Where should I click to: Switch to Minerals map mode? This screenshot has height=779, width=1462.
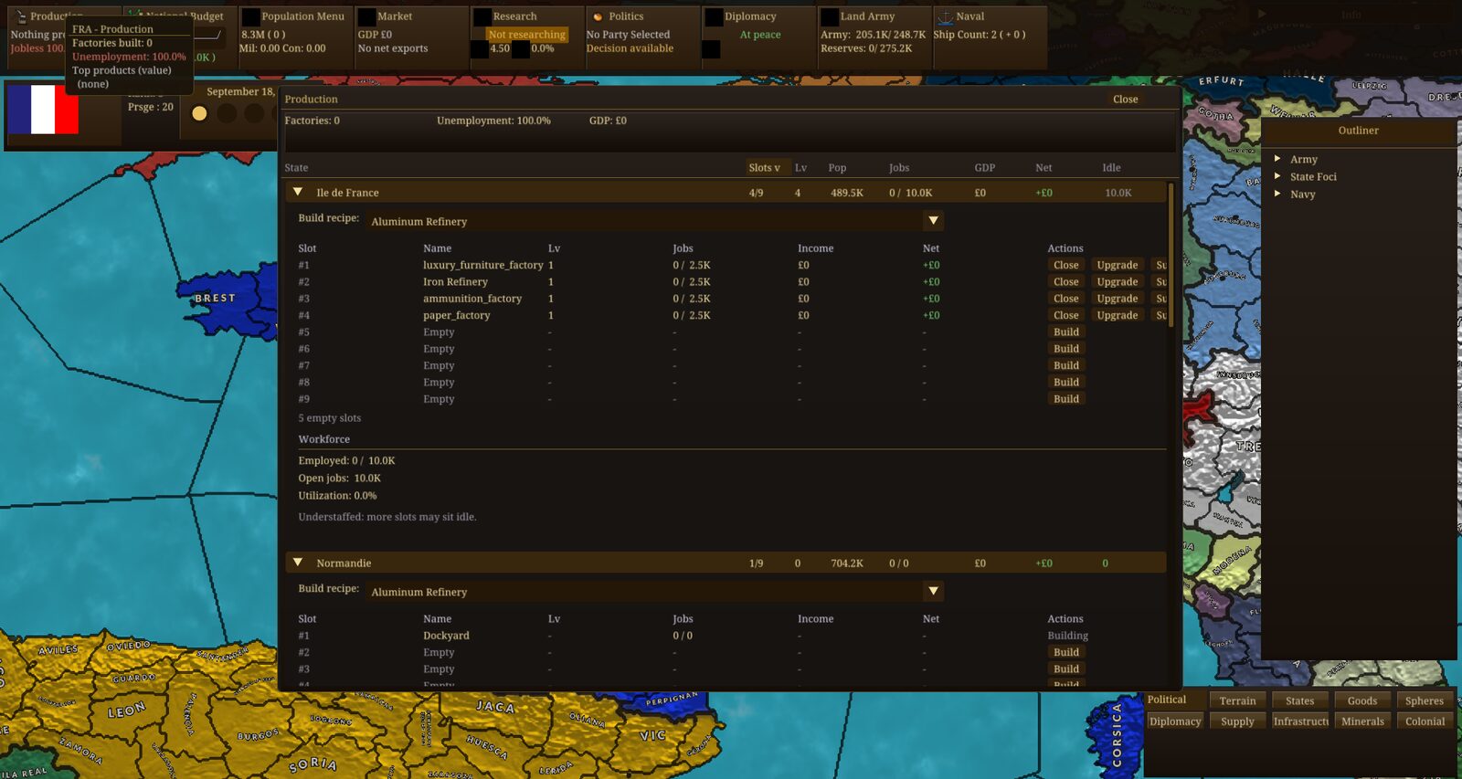pyautogui.click(x=1361, y=721)
